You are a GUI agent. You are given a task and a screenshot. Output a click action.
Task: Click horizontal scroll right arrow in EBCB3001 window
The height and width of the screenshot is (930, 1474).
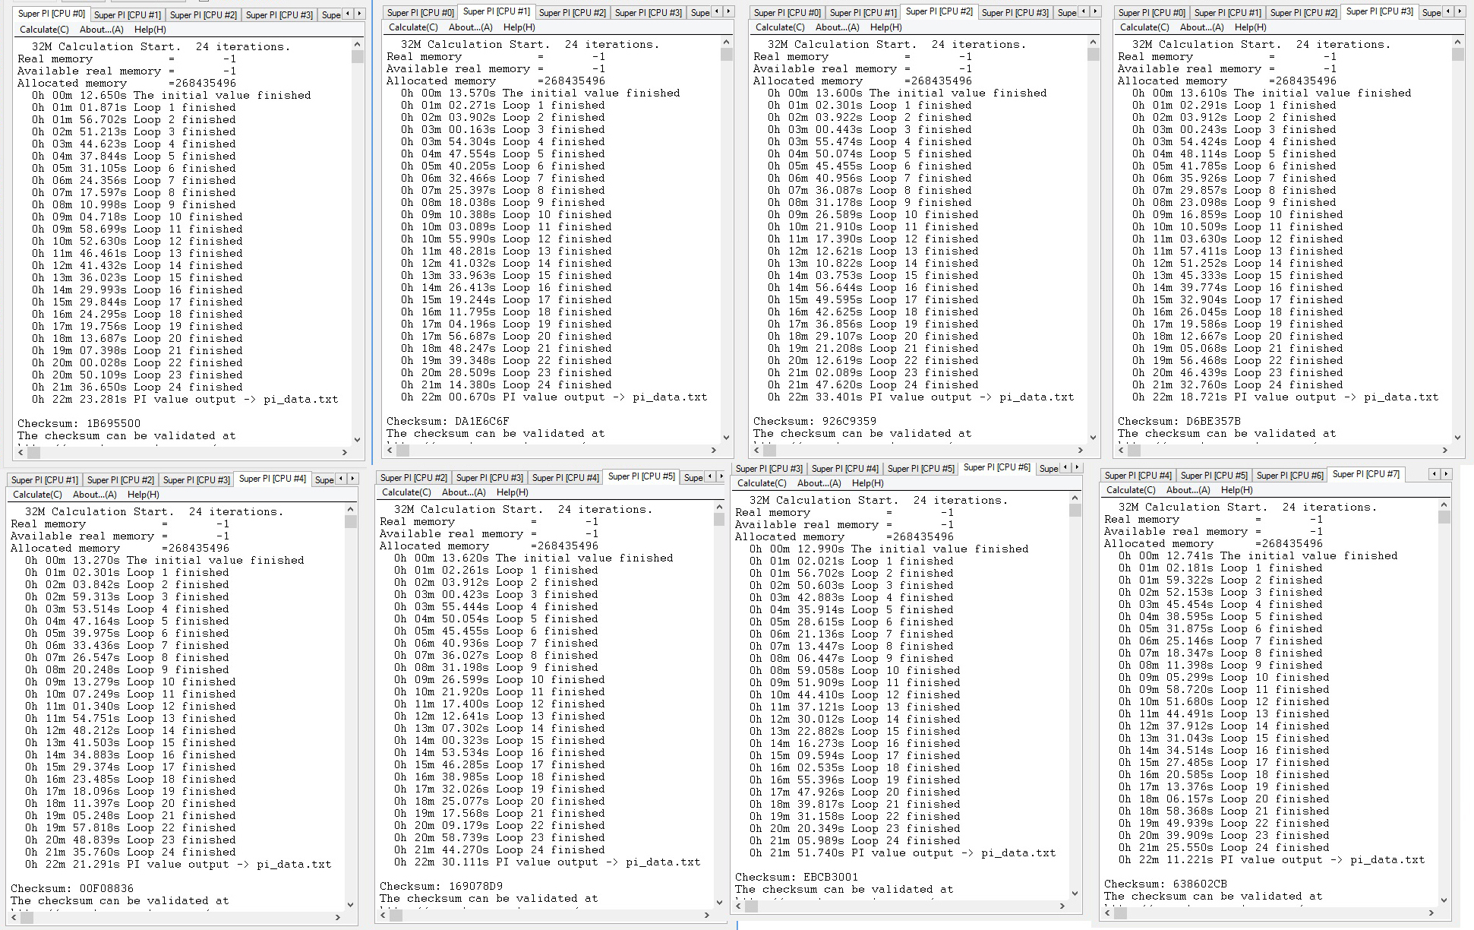coord(1062,906)
